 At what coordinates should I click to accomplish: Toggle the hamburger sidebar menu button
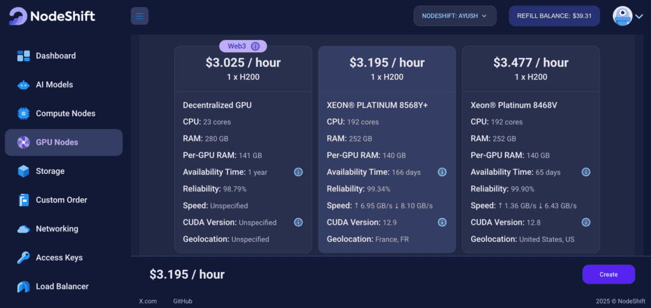[139, 16]
